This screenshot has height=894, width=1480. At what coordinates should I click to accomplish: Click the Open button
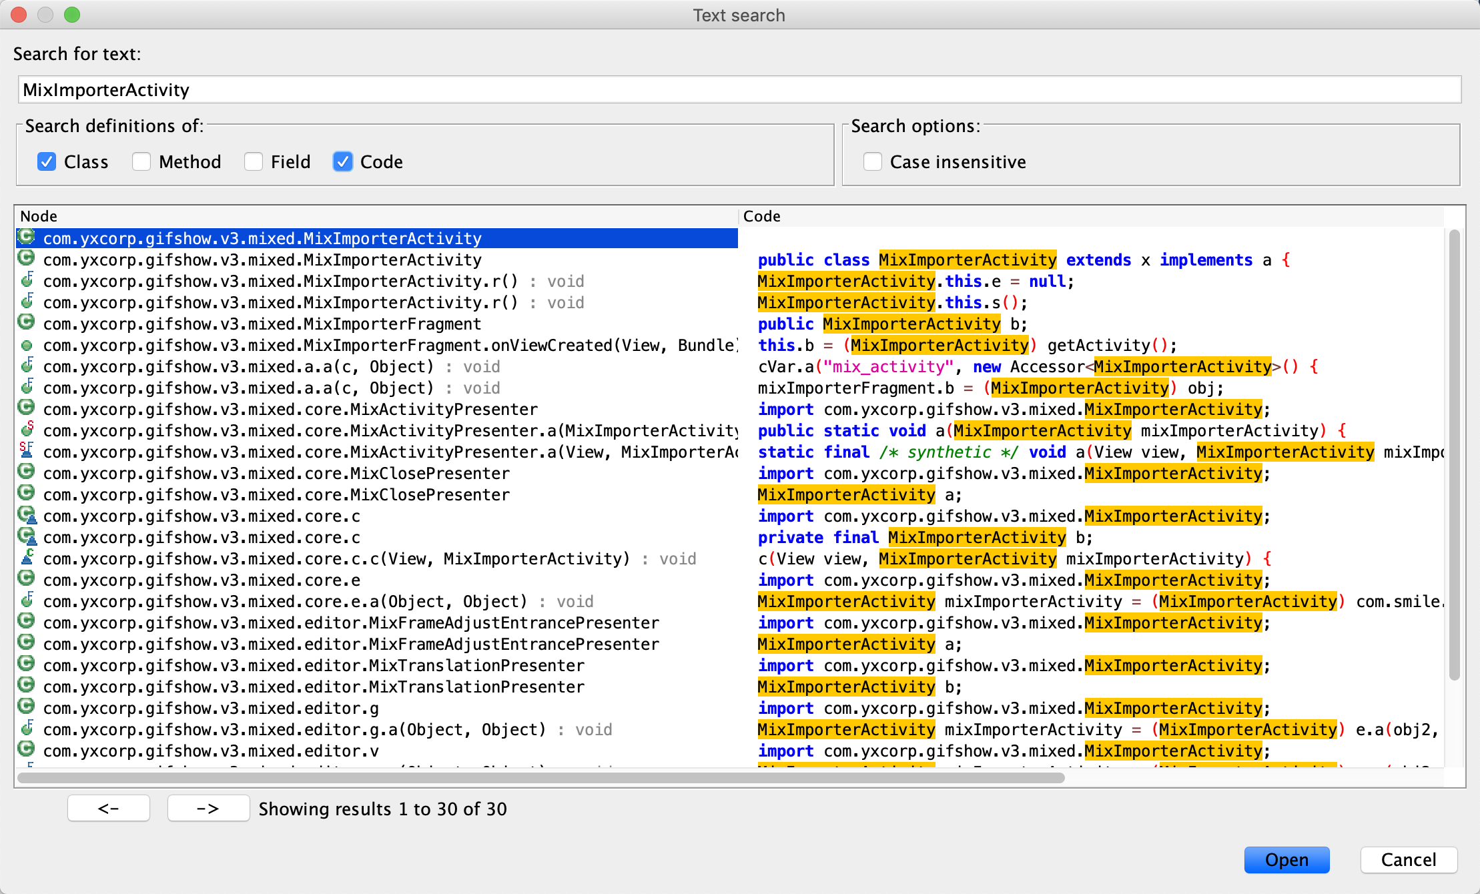tap(1286, 859)
